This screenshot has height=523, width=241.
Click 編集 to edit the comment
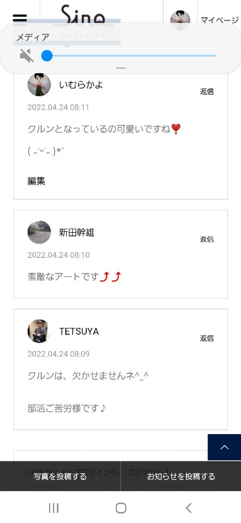[36, 181]
